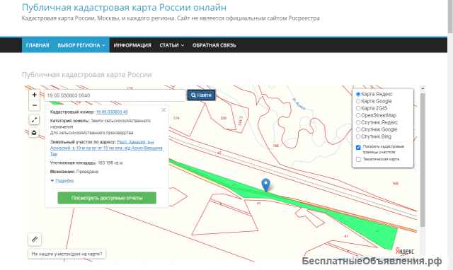The image size is (453, 270).
Task: Click the blue location pin marker
Action: tap(266, 185)
